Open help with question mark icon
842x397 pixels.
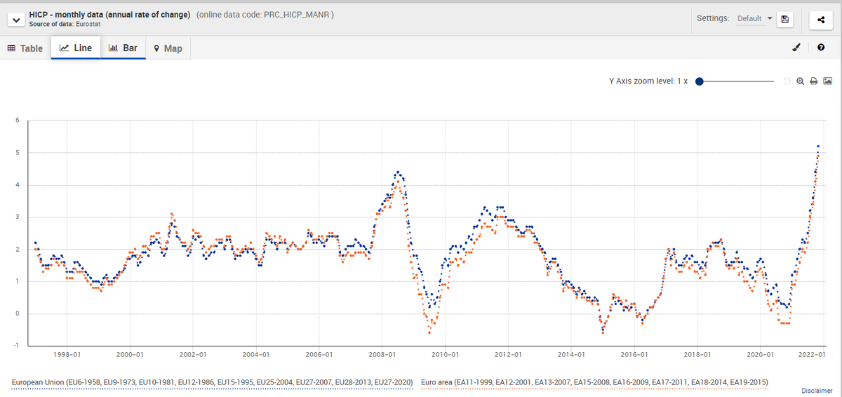pos(821,48)
